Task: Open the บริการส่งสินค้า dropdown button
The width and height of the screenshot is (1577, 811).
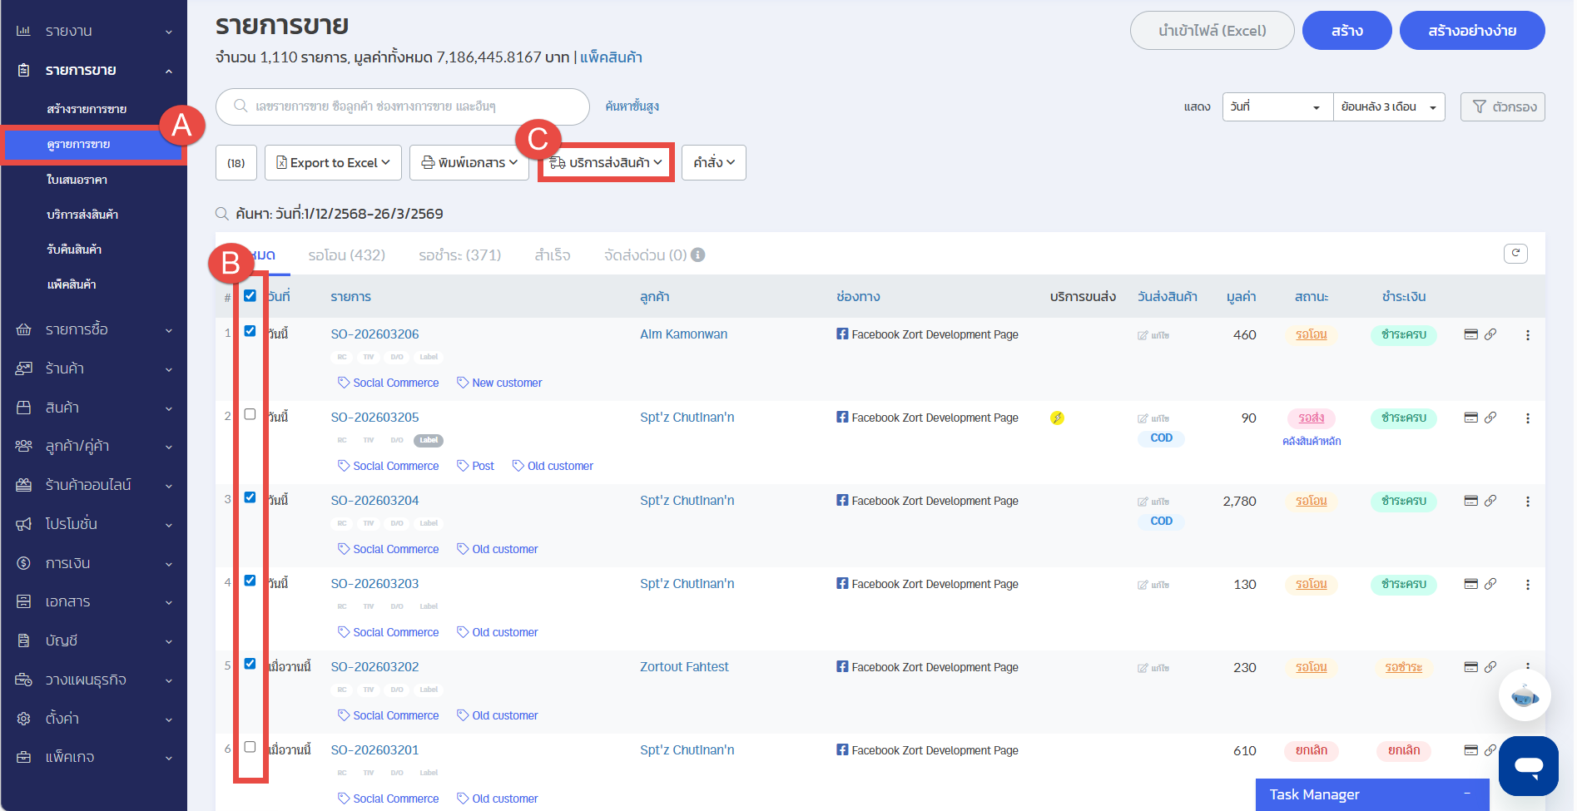Action: pyautogui.click(x=606, y=162)
